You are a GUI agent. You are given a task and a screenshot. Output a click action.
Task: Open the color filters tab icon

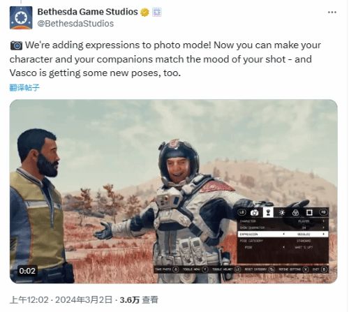(295, 213)
